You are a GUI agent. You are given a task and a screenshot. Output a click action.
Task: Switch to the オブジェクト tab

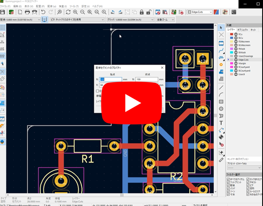coord(242,30)
